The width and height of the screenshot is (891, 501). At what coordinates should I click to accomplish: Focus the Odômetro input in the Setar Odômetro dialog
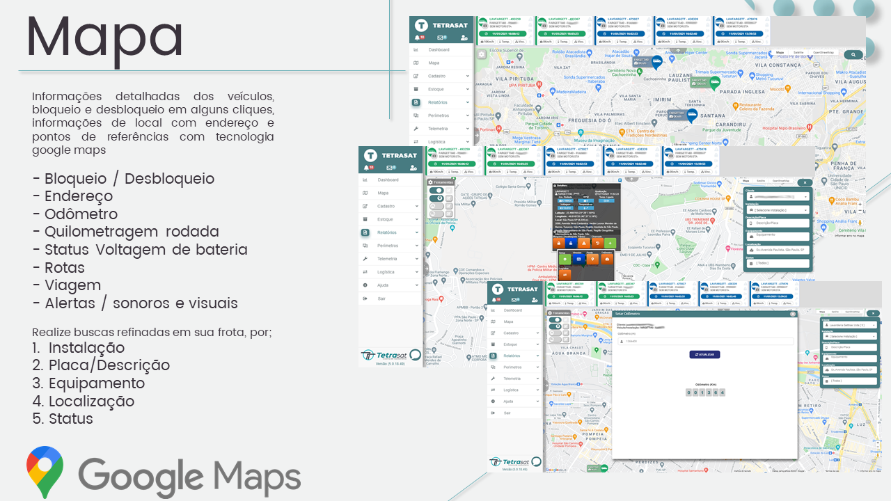tap(704, 341)
